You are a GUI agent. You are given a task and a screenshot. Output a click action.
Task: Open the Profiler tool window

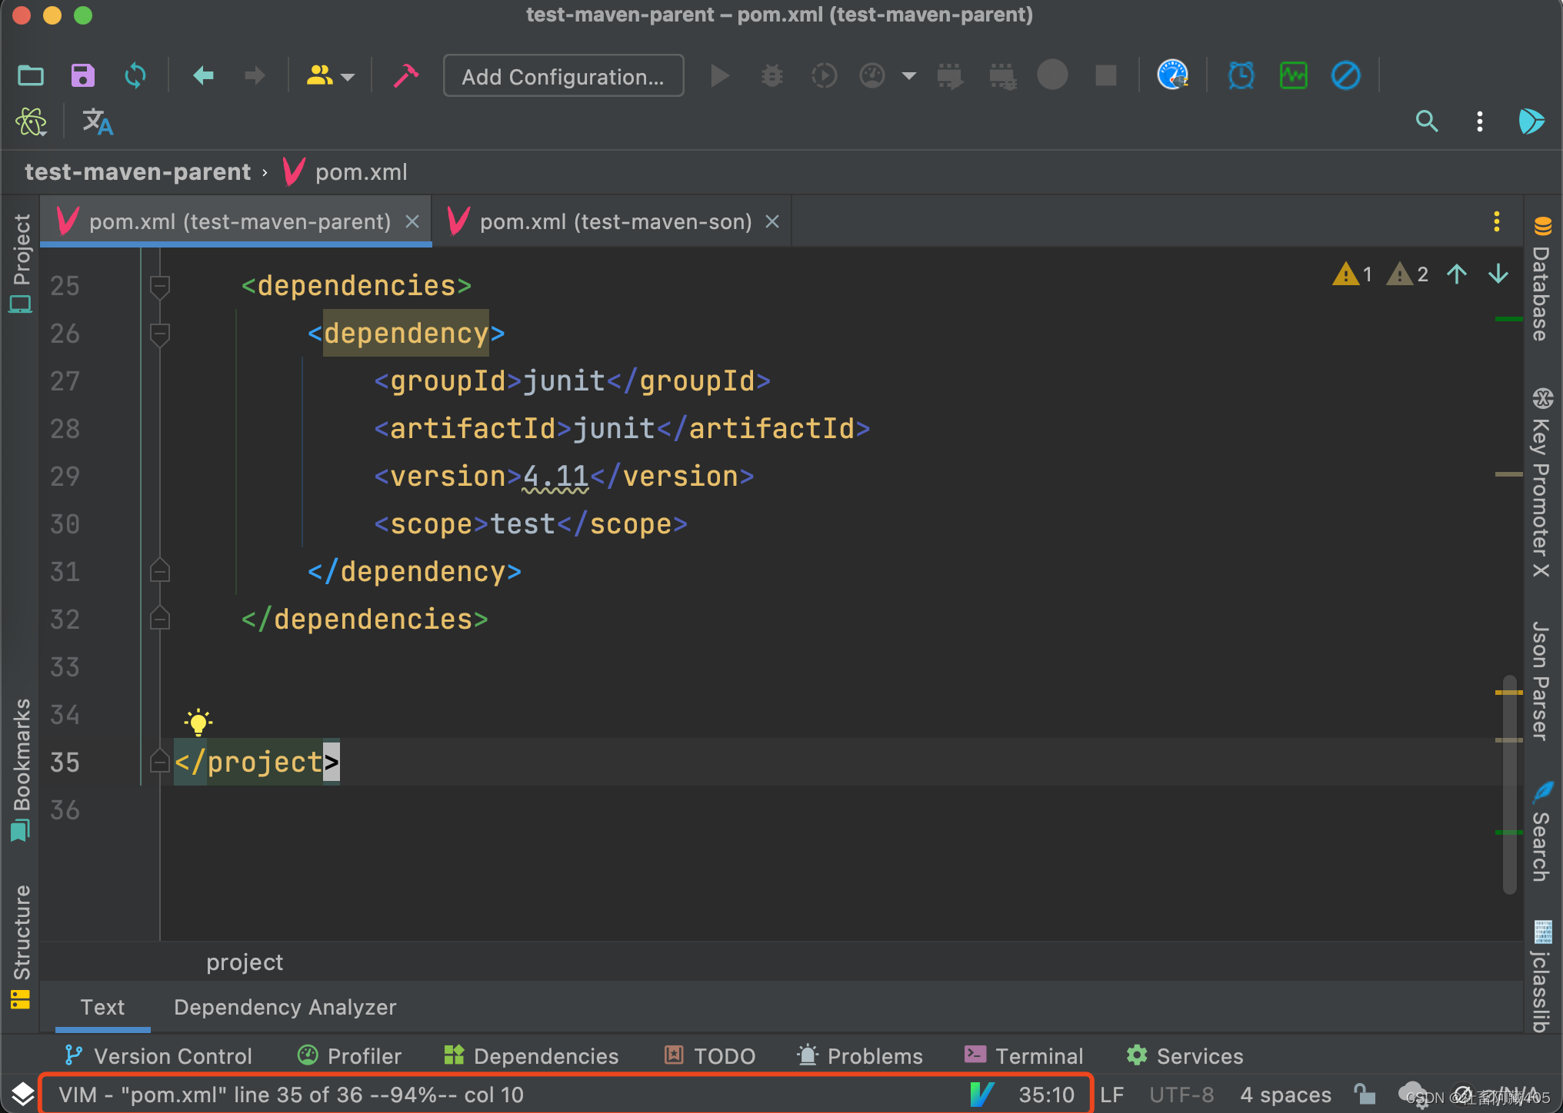pos(348,1055)
